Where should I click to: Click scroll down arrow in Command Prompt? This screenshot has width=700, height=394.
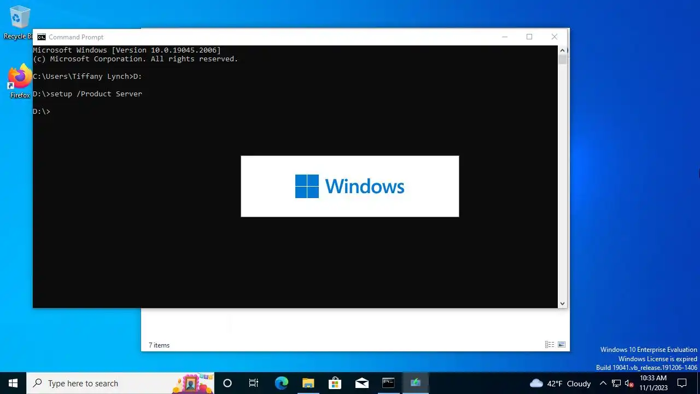click(562, 303)
